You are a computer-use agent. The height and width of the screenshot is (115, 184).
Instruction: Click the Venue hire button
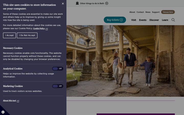(x=168, y=12)
